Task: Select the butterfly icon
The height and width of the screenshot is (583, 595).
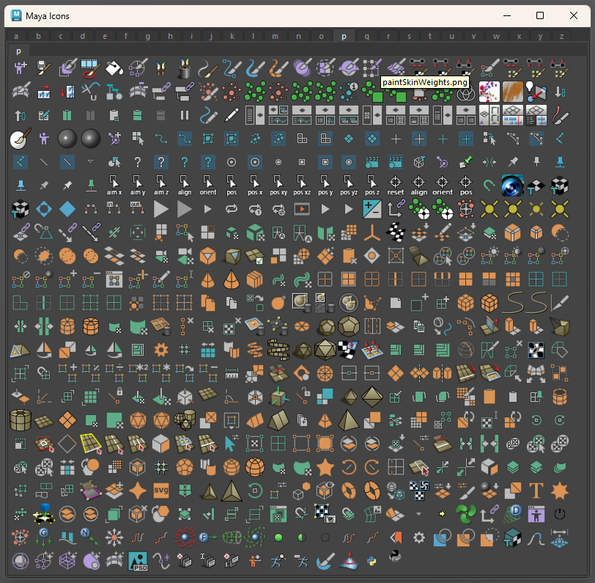Action: coord(161,68)
